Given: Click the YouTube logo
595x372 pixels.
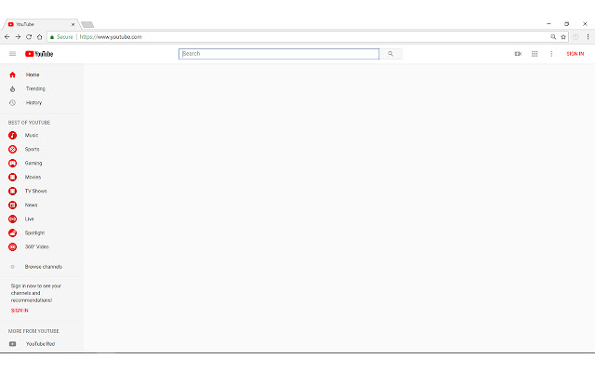Looking at the screenshot, I should [x=39, y=54].
